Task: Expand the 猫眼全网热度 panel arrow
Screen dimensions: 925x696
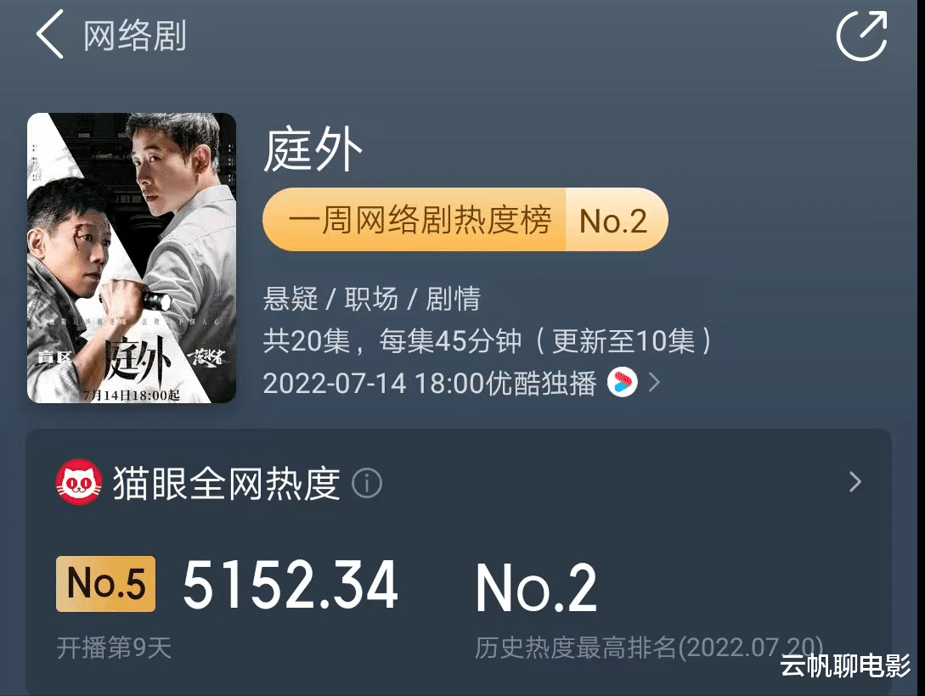Action: [855, 482]
